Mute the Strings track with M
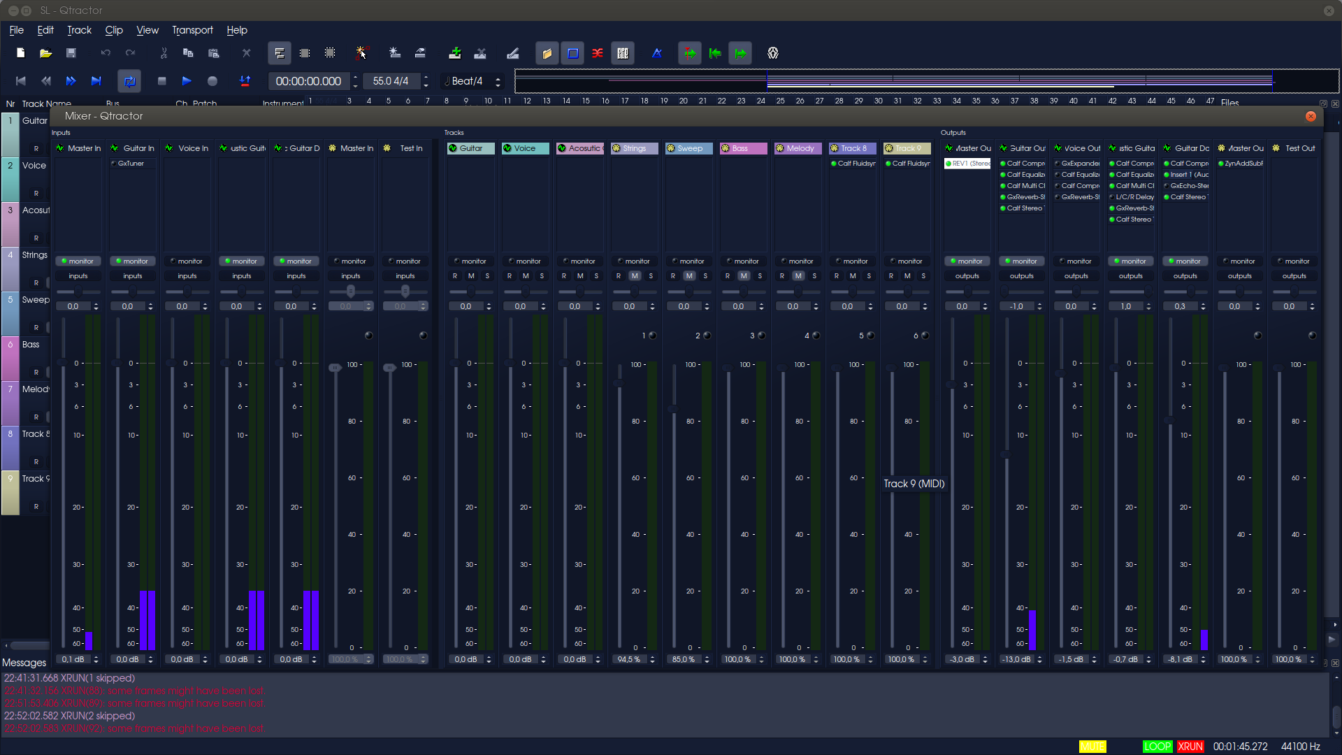 635,276
